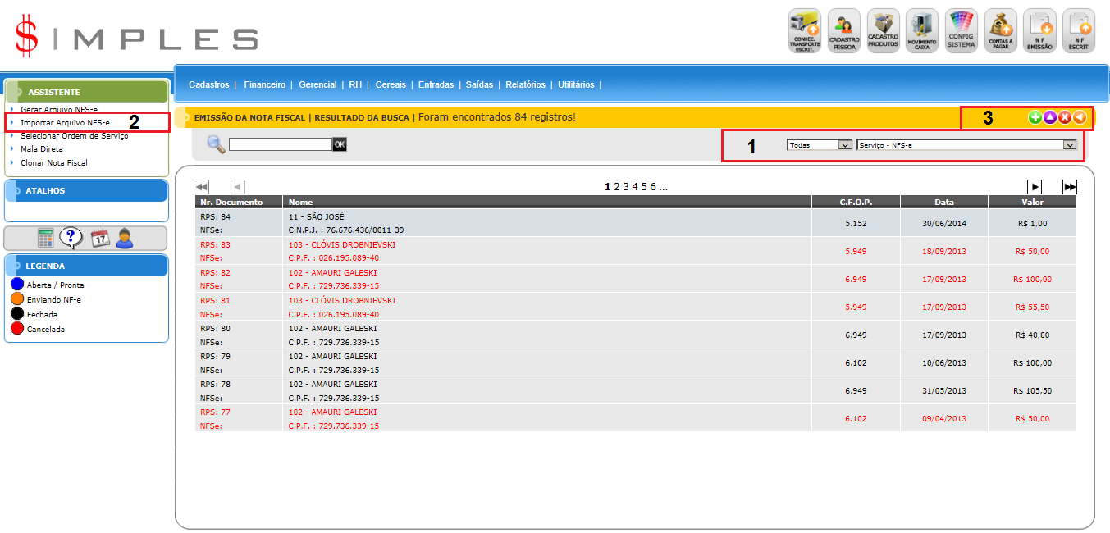Open the Financeiro menu

(264, 84)
